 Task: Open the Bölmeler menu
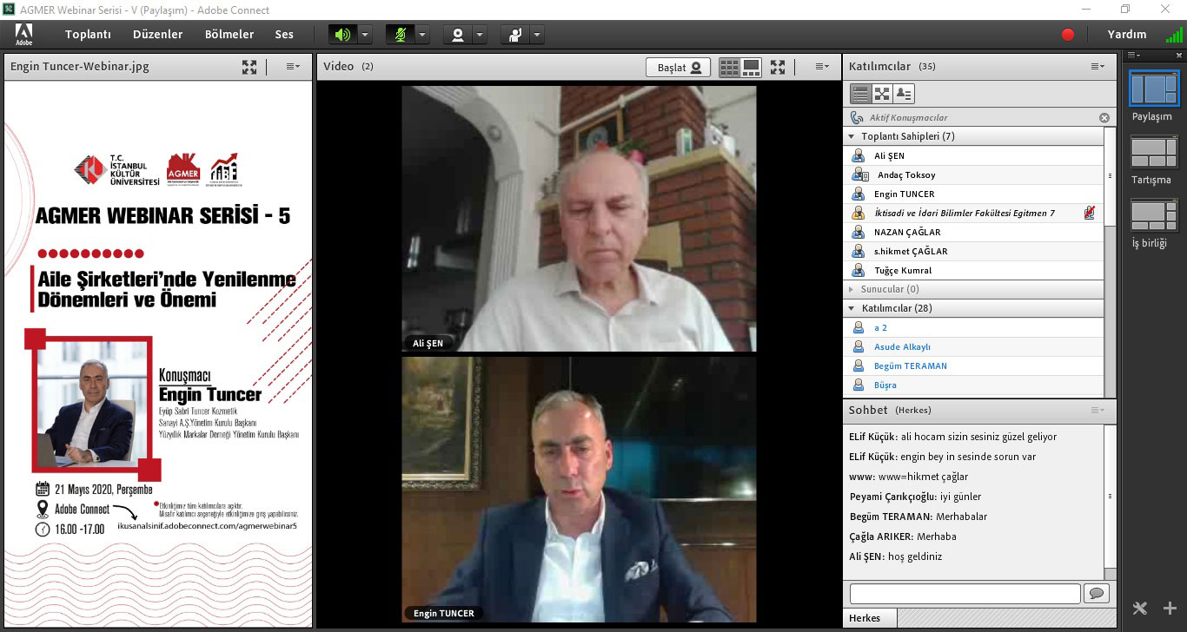229,35
